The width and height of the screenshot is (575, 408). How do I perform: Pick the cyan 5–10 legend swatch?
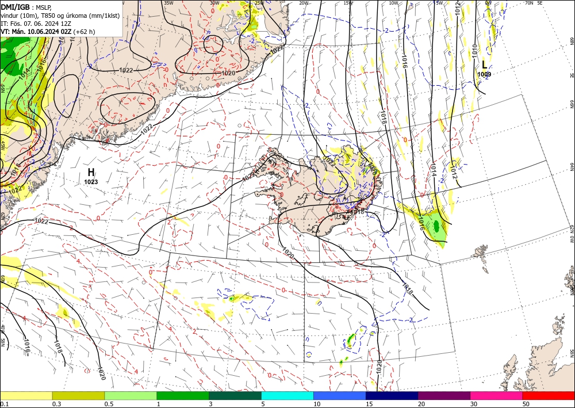(x=287, y=395)
